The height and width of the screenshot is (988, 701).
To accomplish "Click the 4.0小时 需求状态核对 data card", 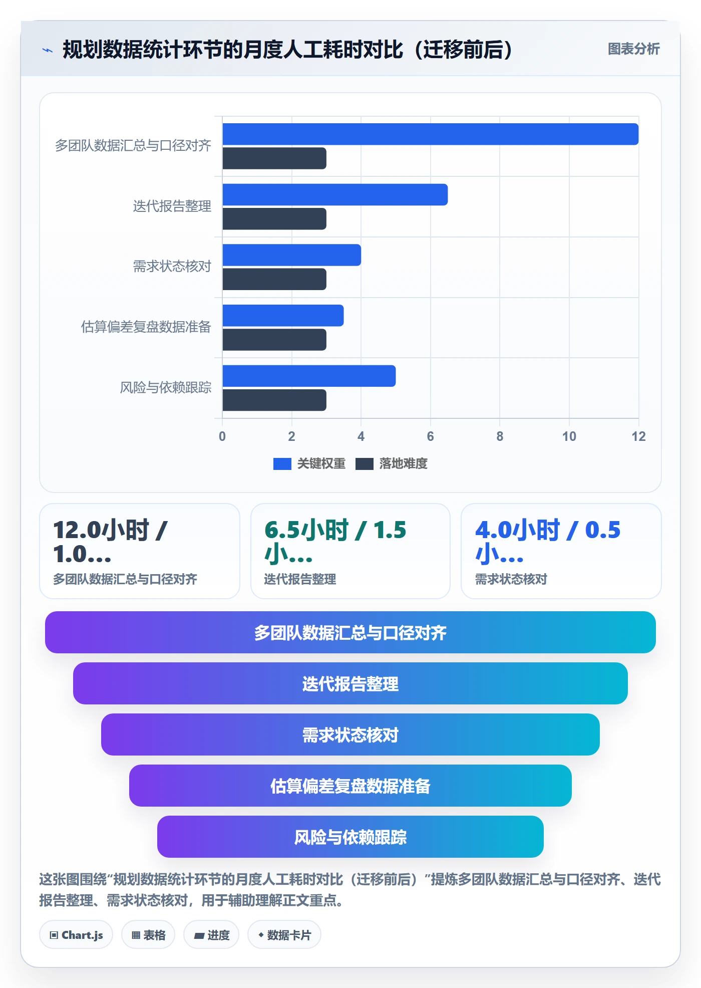I will [561, 551].
